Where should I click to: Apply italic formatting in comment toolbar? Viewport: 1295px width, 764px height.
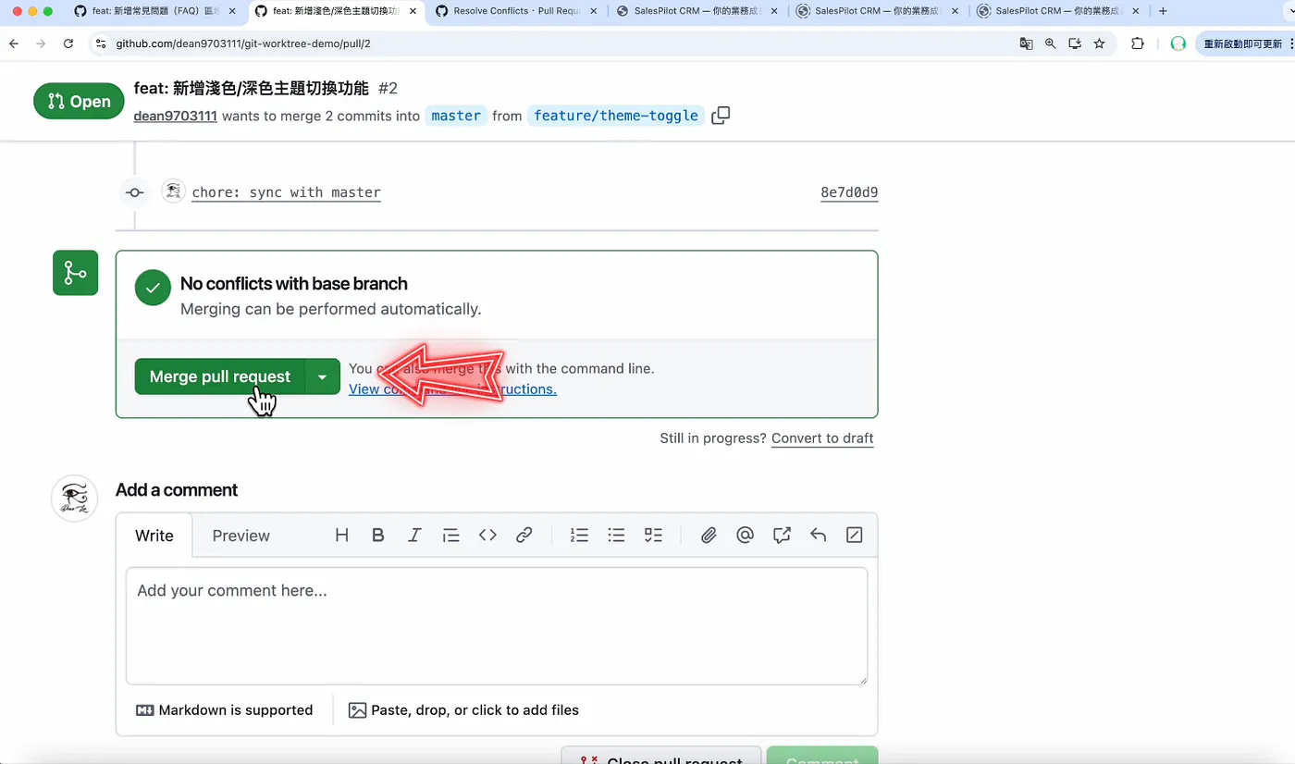pos(414,535)
